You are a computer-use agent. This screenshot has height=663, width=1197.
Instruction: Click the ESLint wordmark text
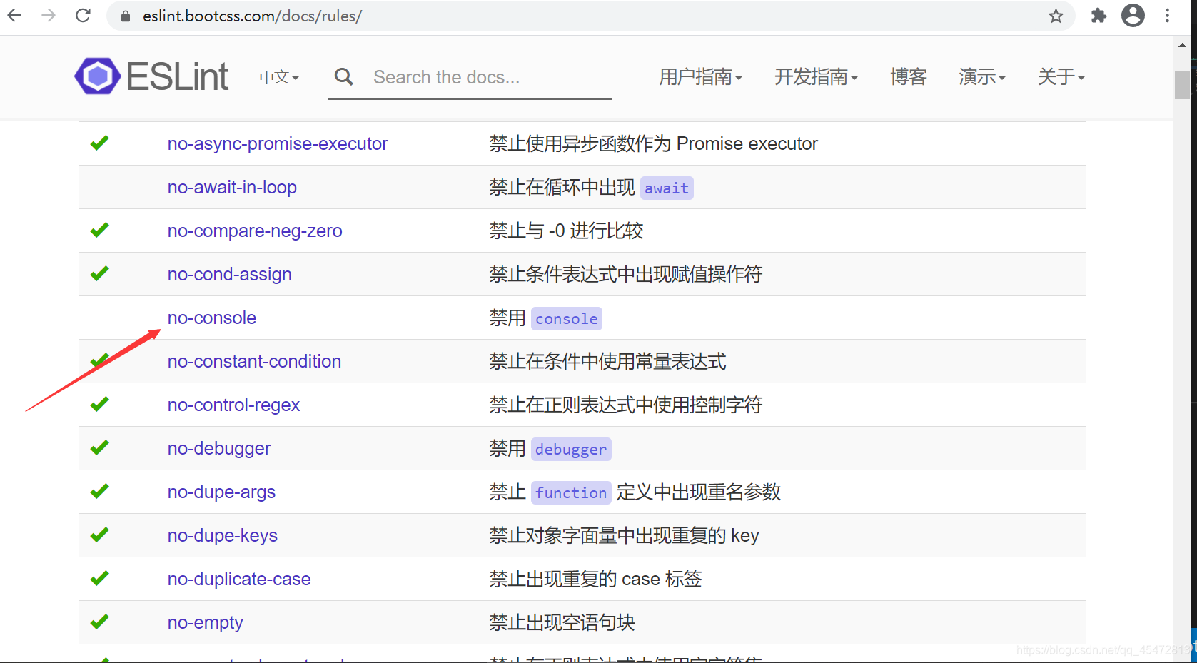click(x=177, y=76)
